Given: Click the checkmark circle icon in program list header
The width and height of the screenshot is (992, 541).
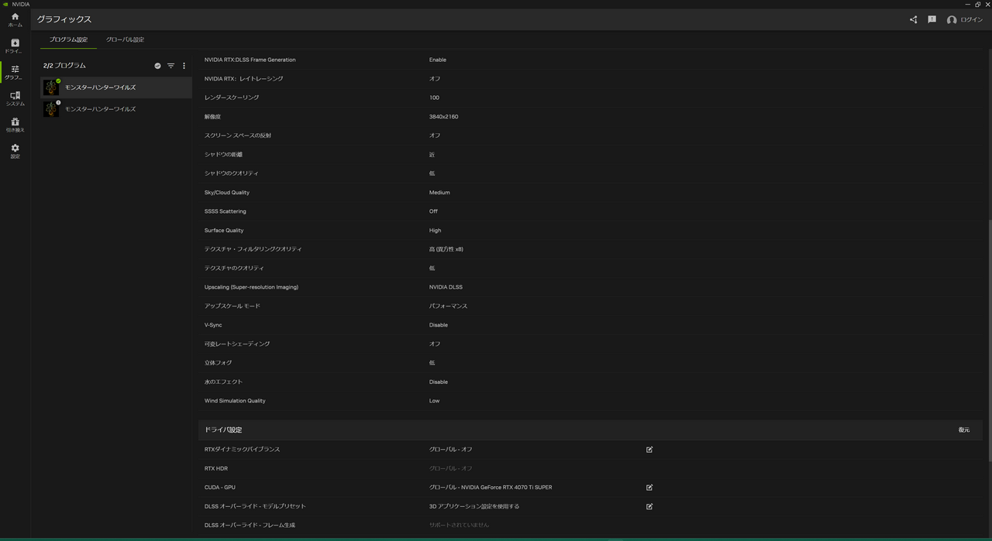Looking at the screenshot, I should click(157, 66).
